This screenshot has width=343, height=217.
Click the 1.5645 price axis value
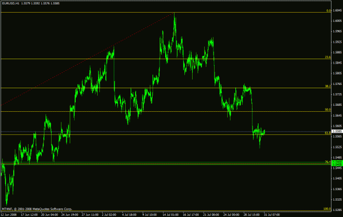pyautogui.click(x=338, y=116)
